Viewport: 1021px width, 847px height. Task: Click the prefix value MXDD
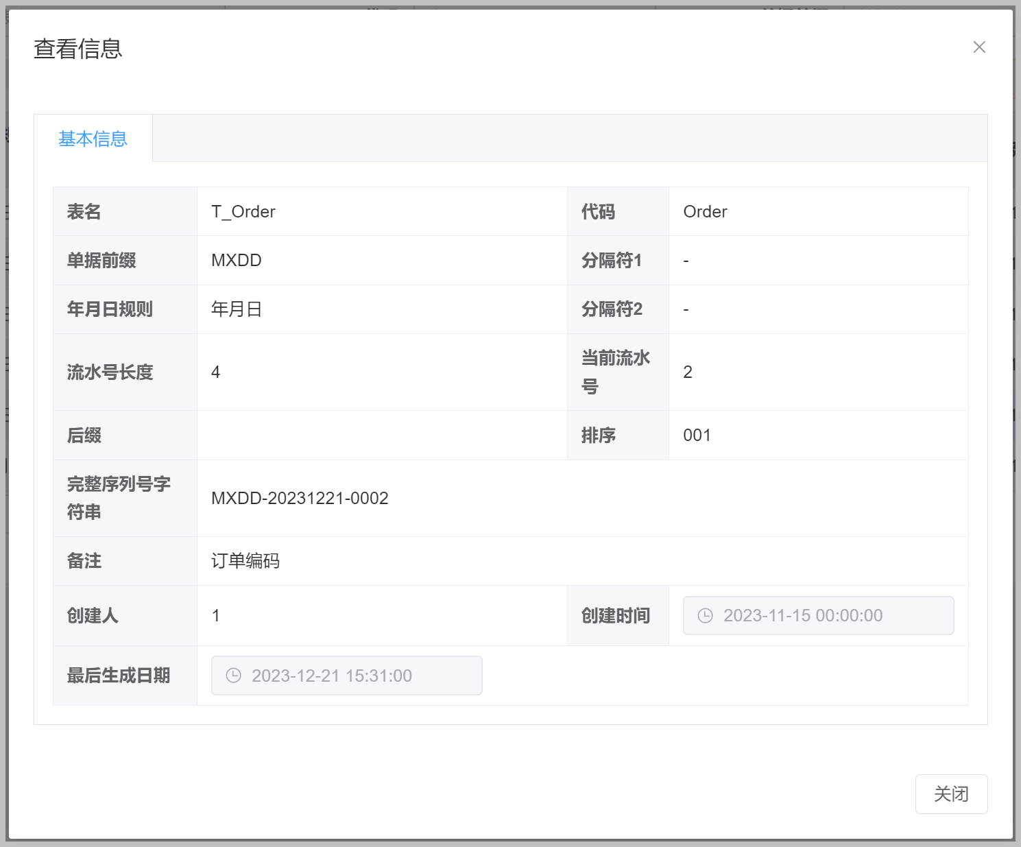tap(237, 260)
